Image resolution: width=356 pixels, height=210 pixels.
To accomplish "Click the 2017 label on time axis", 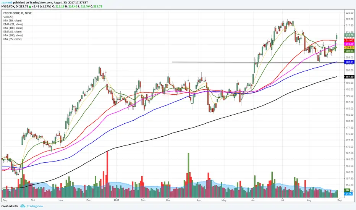I will [117, 200].
